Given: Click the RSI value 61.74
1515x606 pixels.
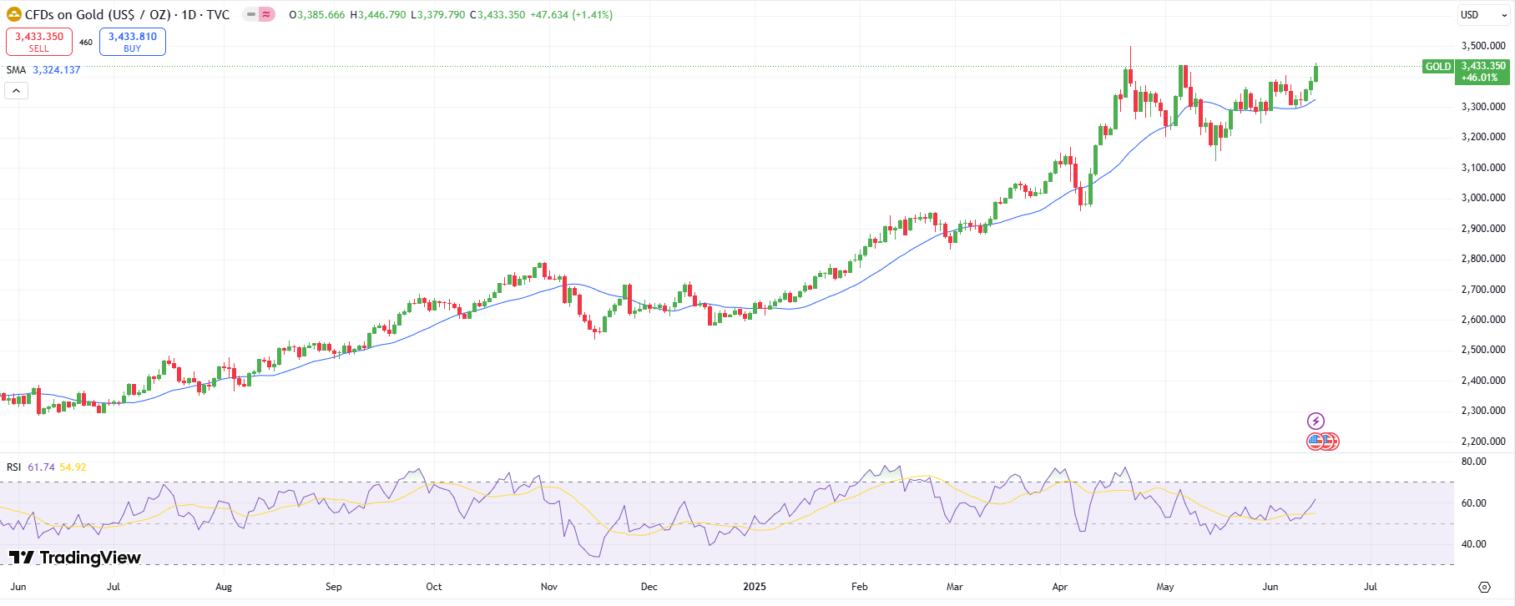Looking at the screenshot, I should (x=41, y=467).
